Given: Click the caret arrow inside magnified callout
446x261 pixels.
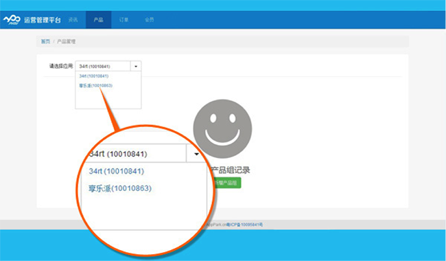Looking at the screenshot, I should click(196, 154).
